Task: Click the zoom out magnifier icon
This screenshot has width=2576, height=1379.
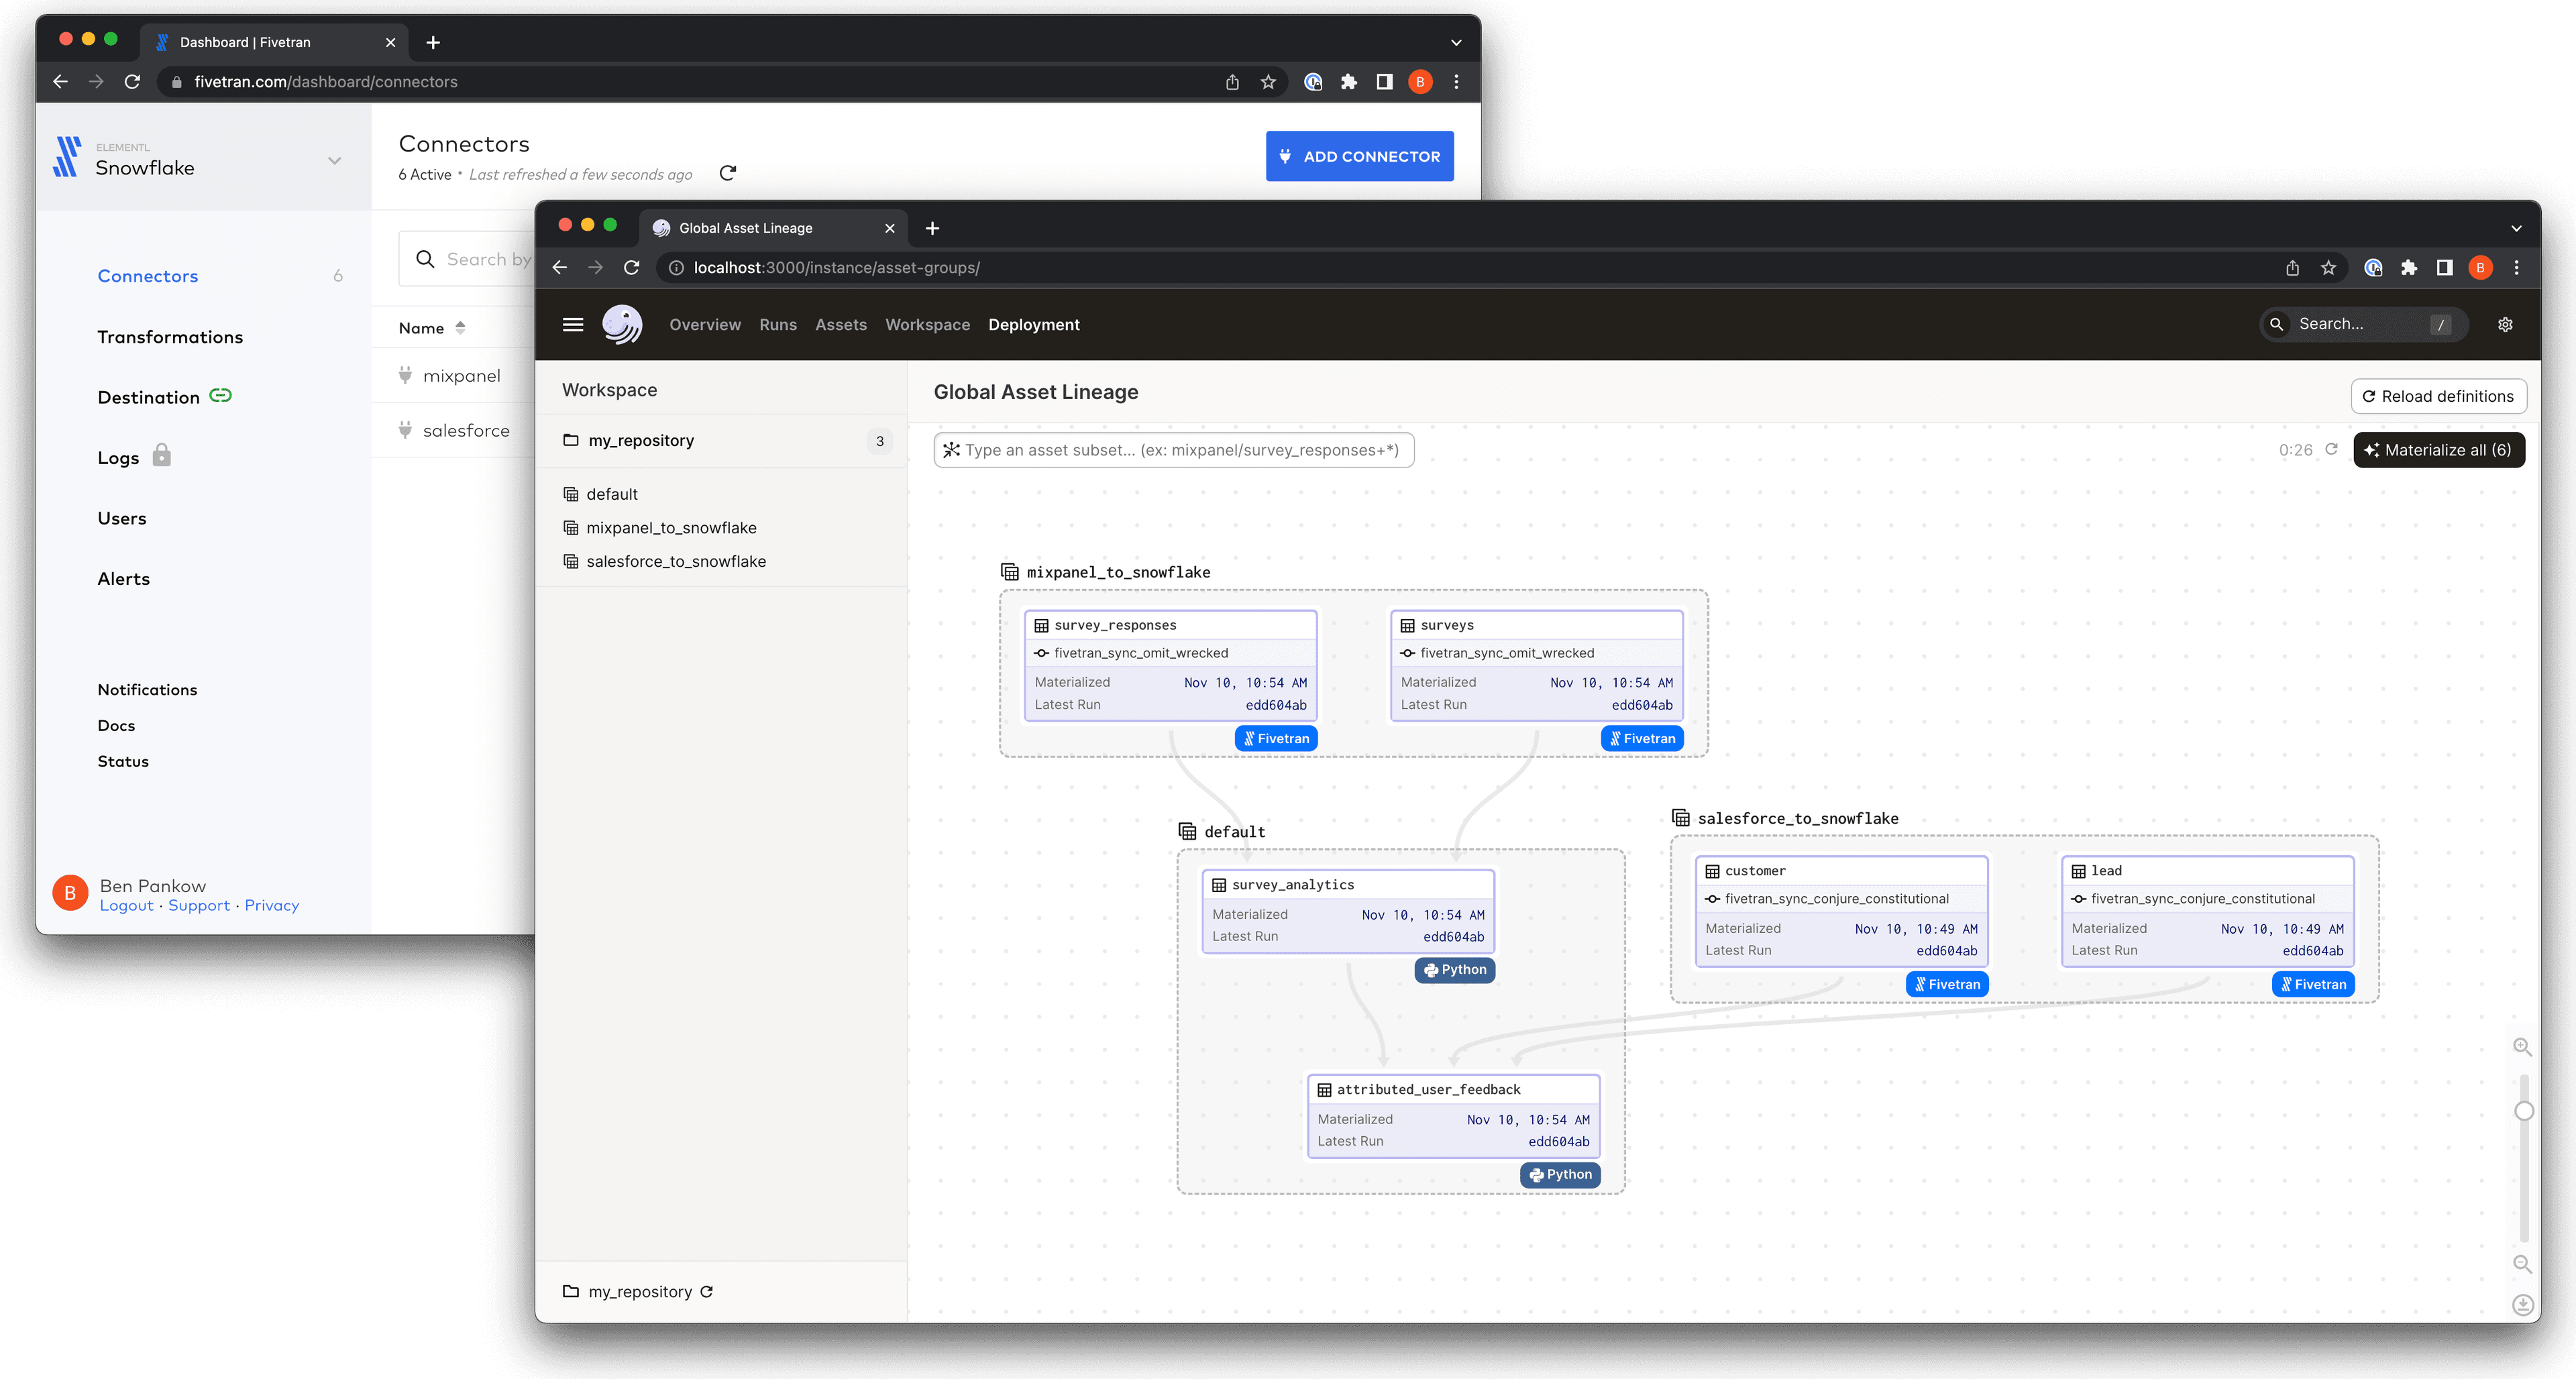Action: tap(2522, 1264)
